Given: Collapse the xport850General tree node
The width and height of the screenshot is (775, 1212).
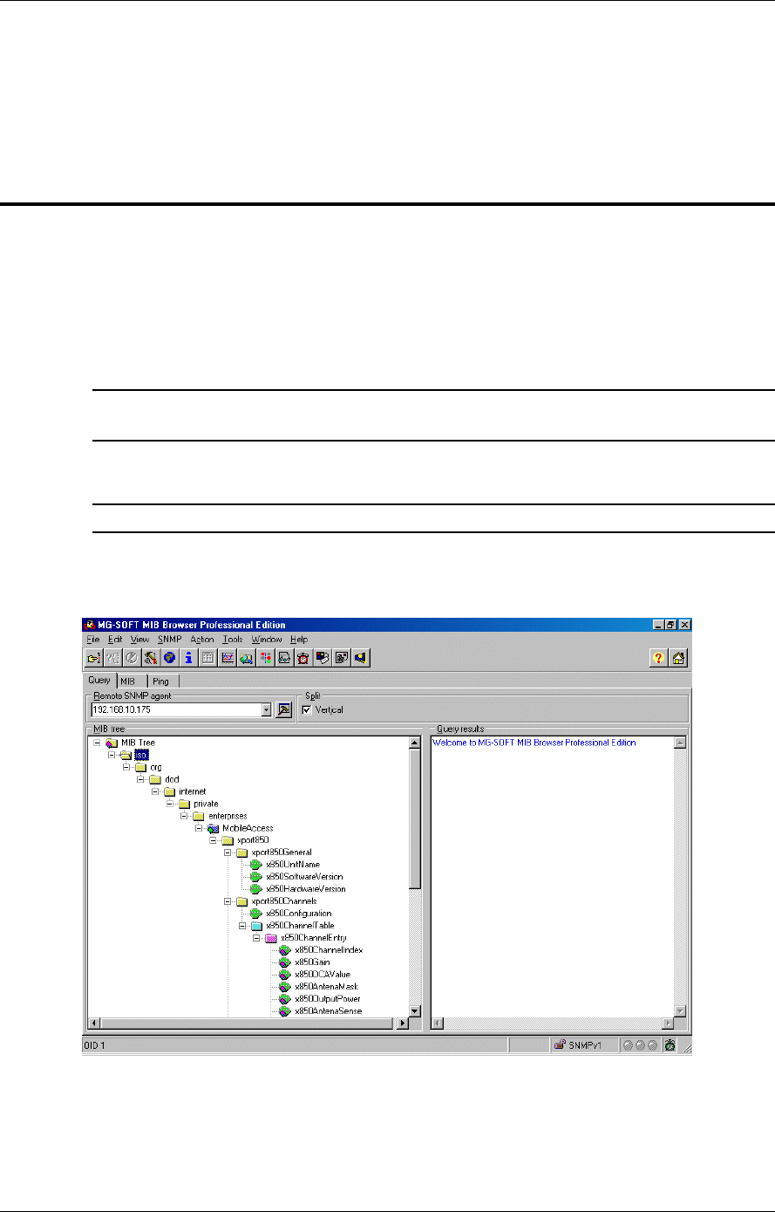Looking at the screenshot, I should [x=228, y=853].
